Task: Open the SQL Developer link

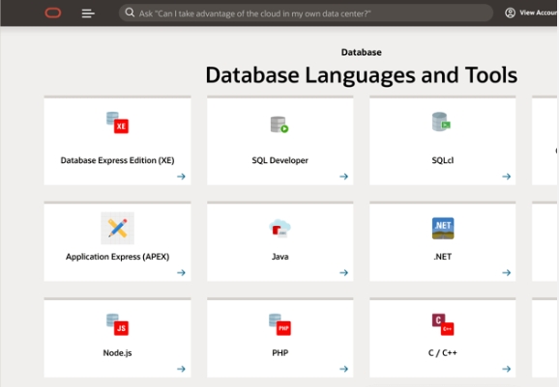Action: pos(279,160)
